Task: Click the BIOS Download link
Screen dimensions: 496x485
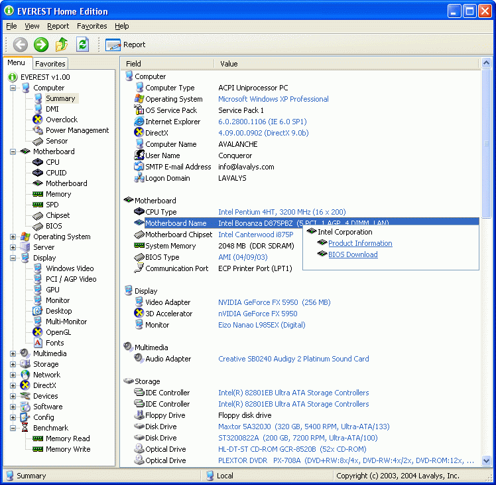Action: 353,254
